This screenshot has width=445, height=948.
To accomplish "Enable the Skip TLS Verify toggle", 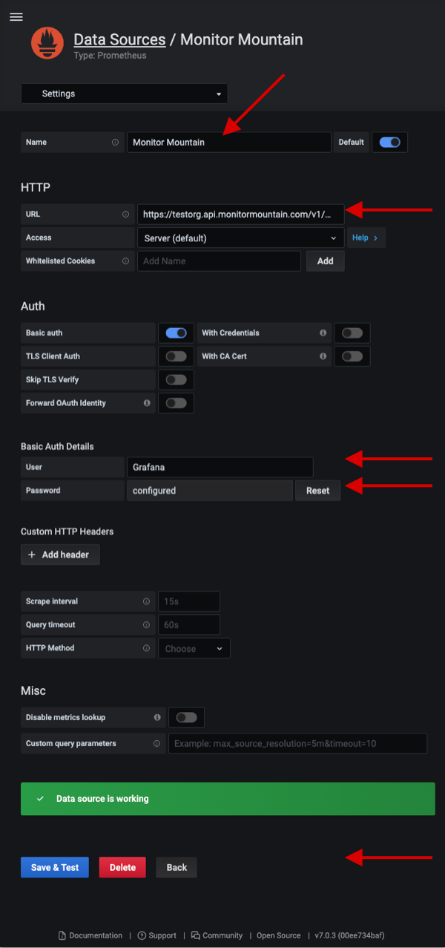I will [176, 379].
